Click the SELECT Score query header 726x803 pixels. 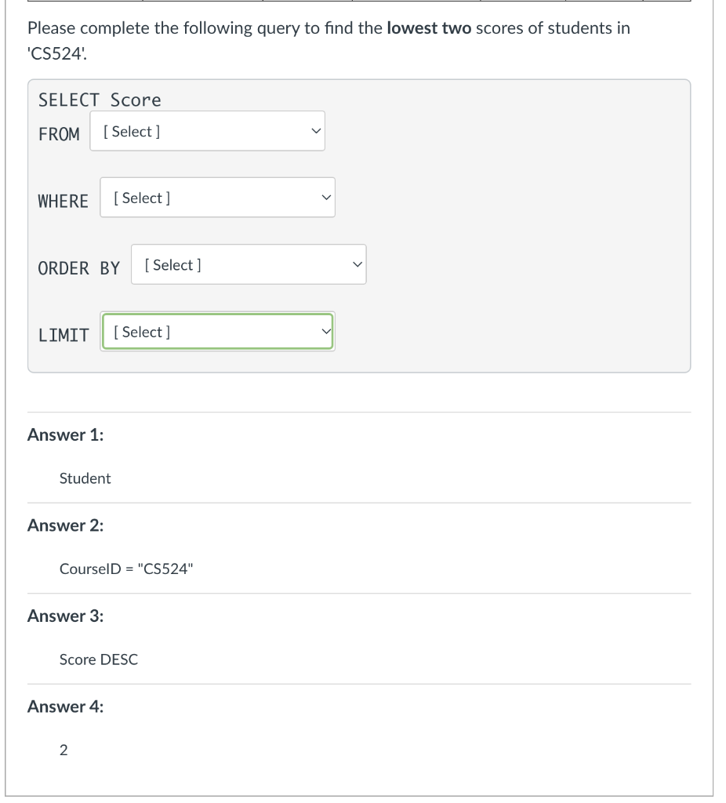coord(99,100)
